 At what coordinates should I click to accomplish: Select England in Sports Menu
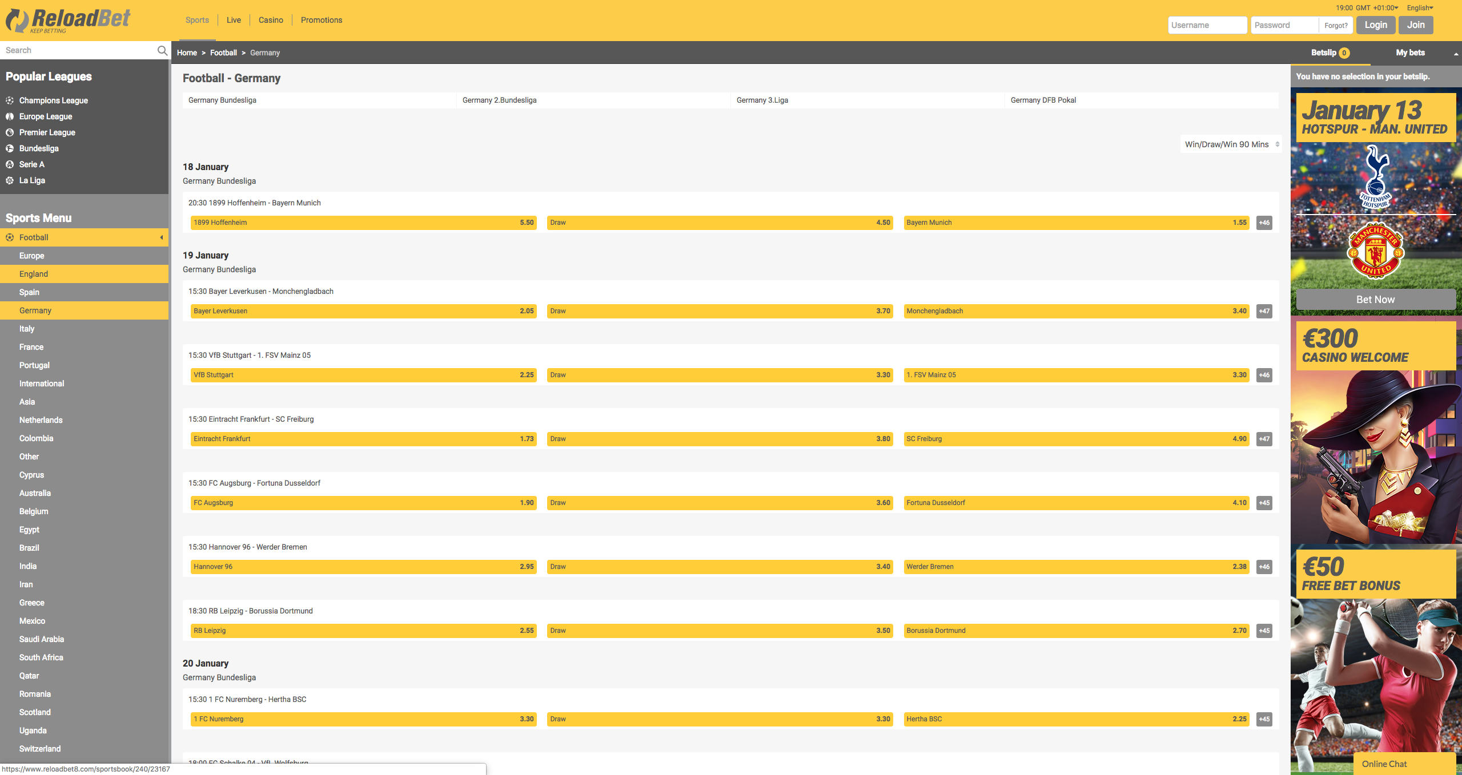(85, 274)
